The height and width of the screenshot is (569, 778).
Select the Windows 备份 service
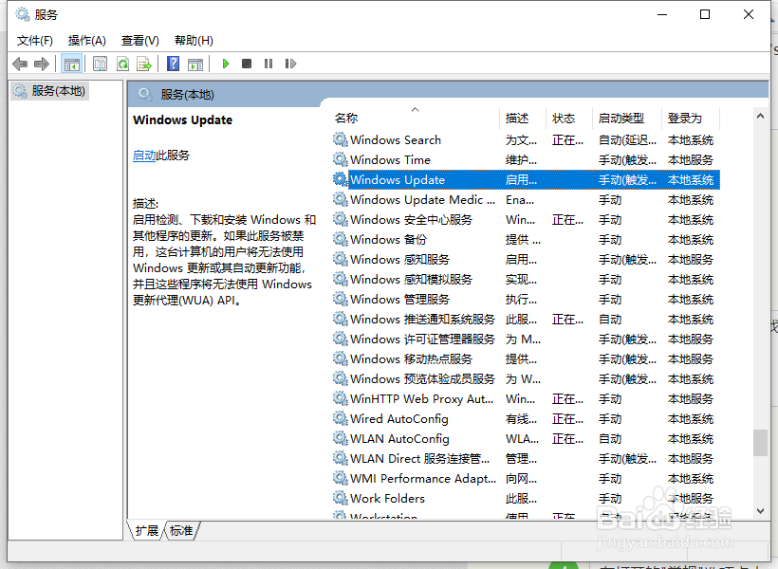[x=526, y=240]
